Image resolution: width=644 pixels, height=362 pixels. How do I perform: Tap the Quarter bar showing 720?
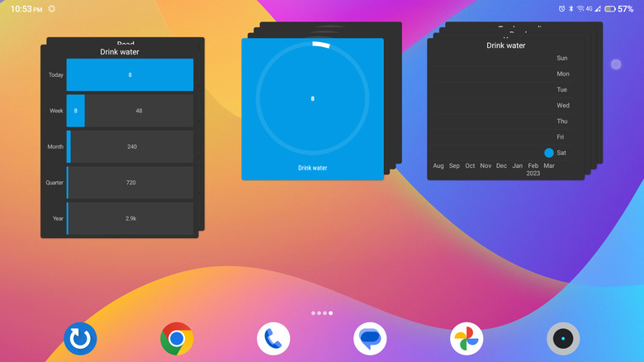[x=130, y=182]
